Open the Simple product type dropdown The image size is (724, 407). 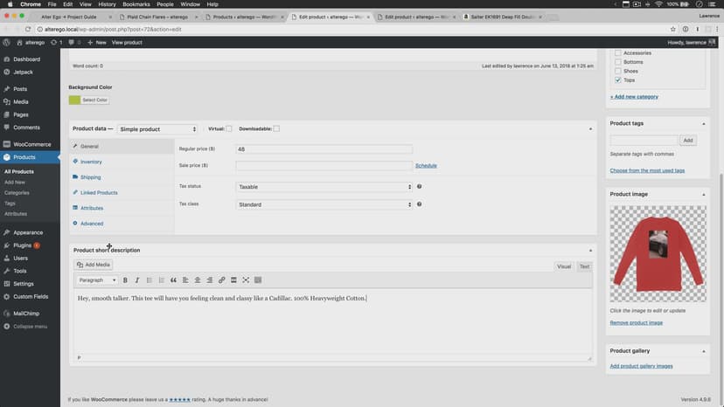click(x=157, y=129)
